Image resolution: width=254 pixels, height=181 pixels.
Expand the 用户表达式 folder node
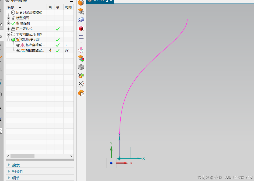click(8, 29)
